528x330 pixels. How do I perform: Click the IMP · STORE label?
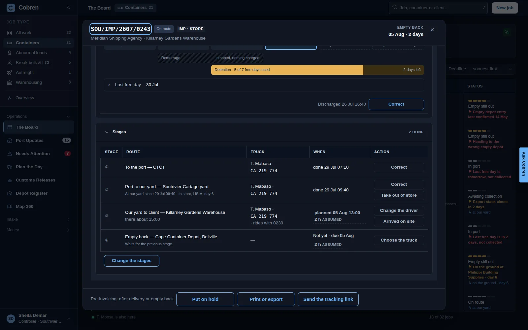point(191,29)
